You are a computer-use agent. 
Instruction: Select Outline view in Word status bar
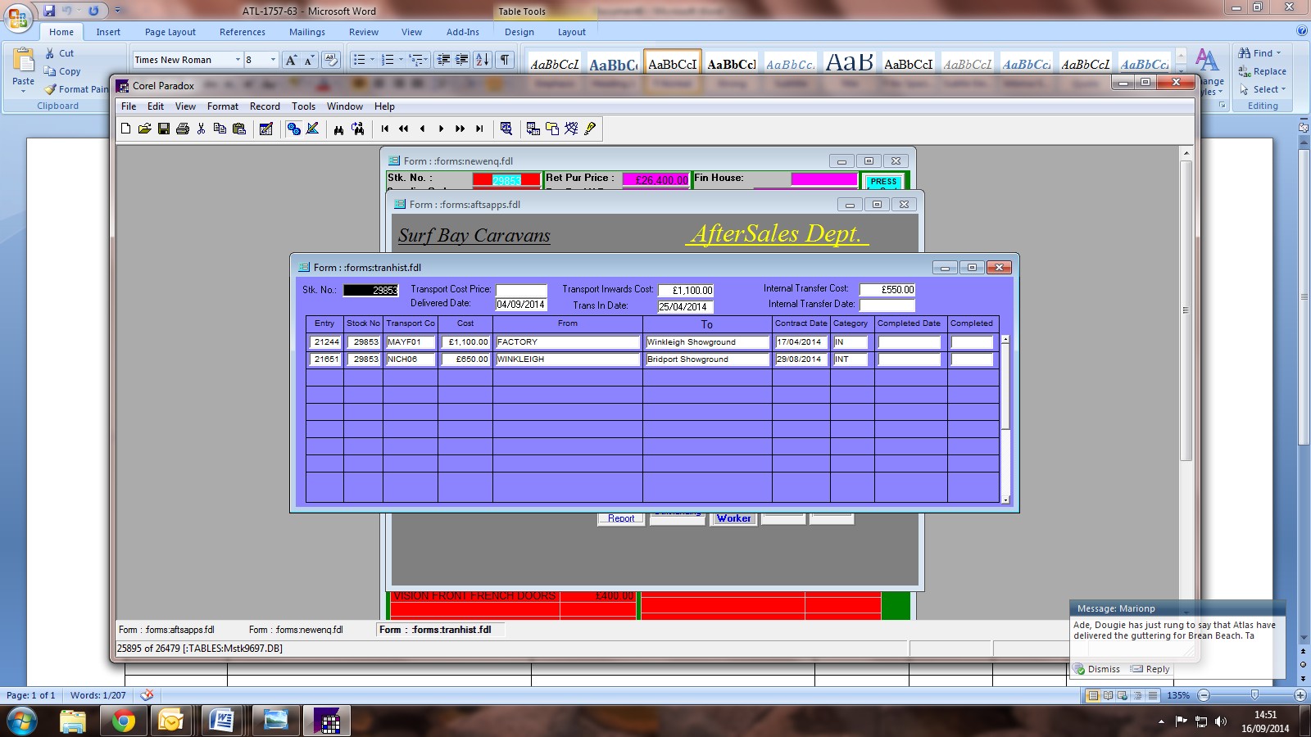tap(1137, 695)
